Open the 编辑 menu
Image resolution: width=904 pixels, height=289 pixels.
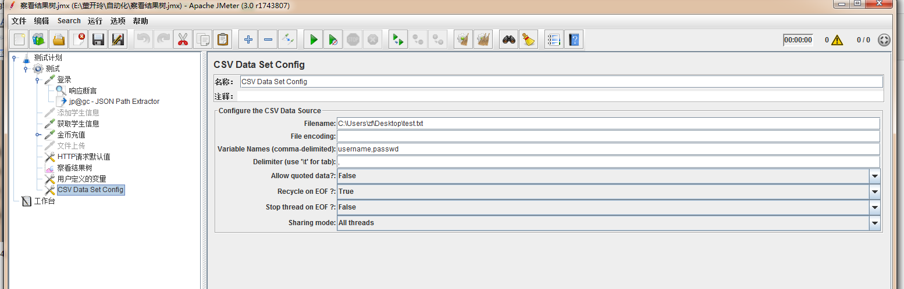tap(42, 21)
